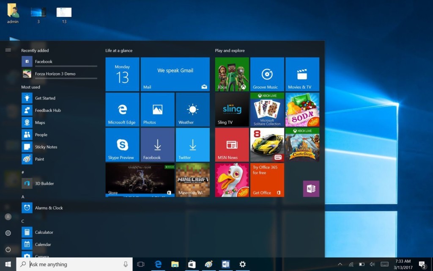Image resolution: width=433 pixels, height=271 pixels.
Task: Open Get Office tile
Action: (x=267, y=180)
